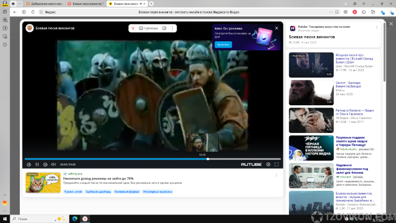This screenshot has width=396, height=223.
Task: Open Windows Start menu
Action: click(x=5, y=219)
